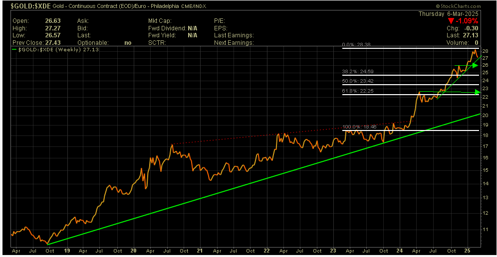
Task: Select the High value 27.27
Action: [52, 28]
